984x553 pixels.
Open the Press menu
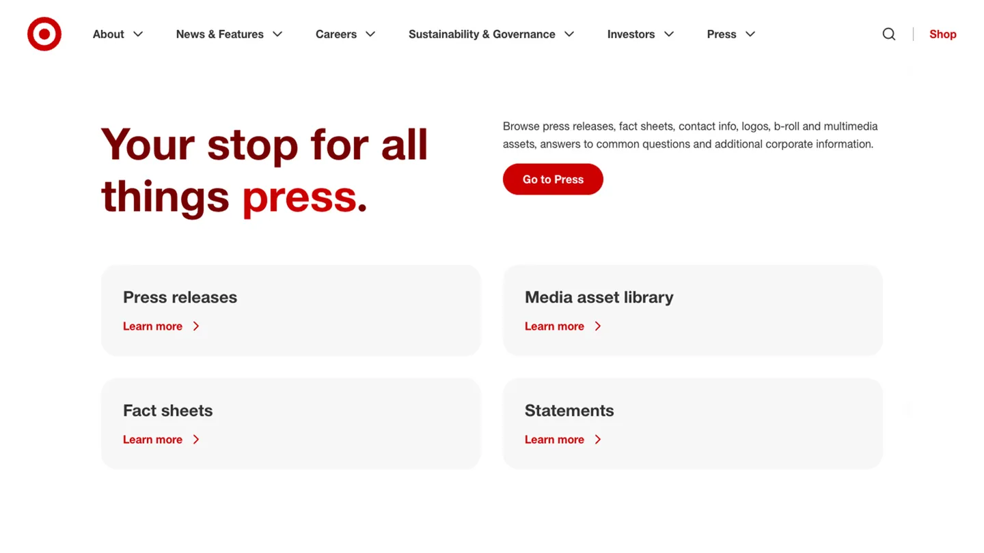pyautogui.click(x=721, y=33)
